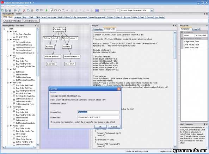The image size is (209, 154).
Task: Check Close Order Partial box in tree
Action: 14,139
